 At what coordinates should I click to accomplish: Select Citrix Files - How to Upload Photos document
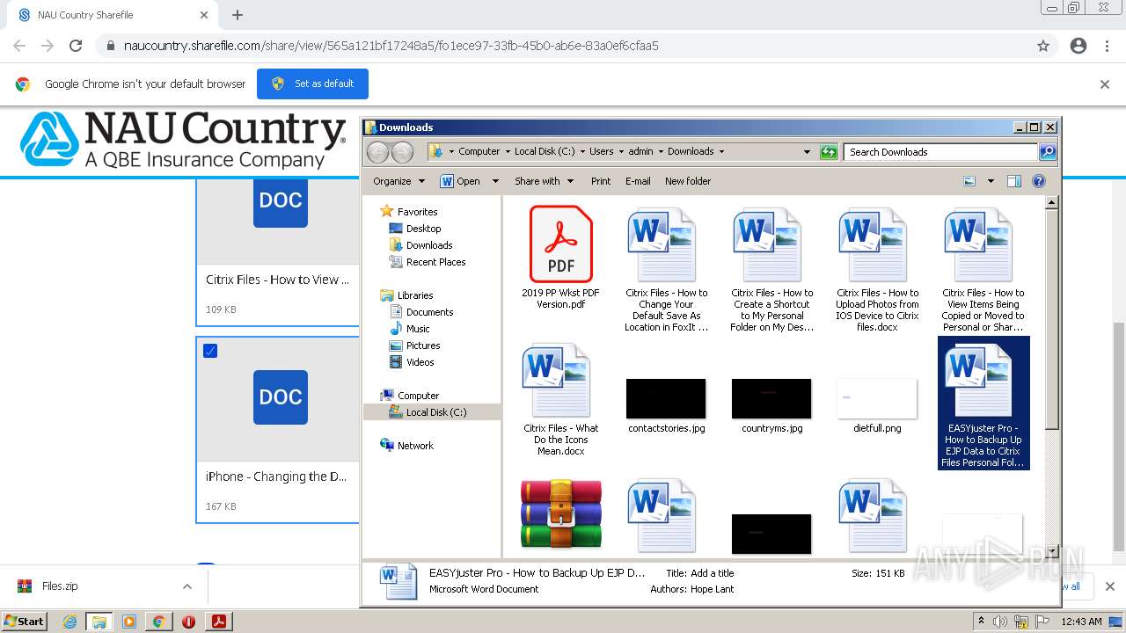tap(877, 271)
